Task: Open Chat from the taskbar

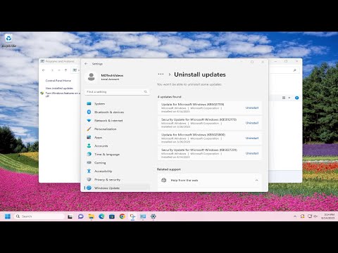Action: pos(80,216)
